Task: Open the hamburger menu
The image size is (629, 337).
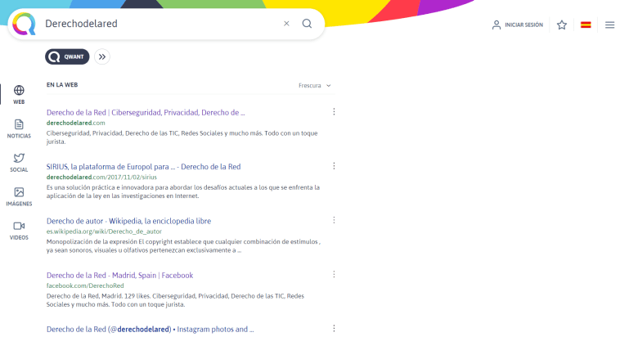Action: pyautogui.click(x=609, y=25)
